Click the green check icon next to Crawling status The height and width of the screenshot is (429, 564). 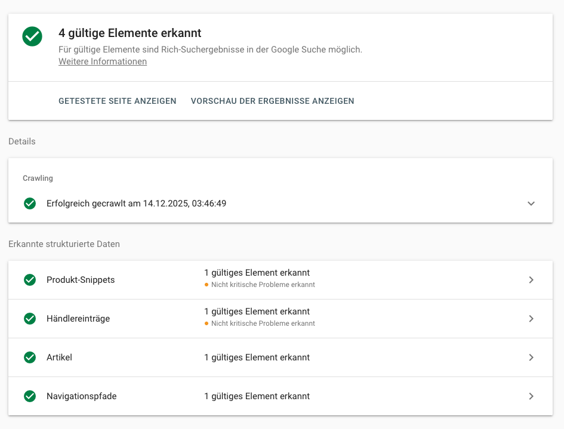30,203
